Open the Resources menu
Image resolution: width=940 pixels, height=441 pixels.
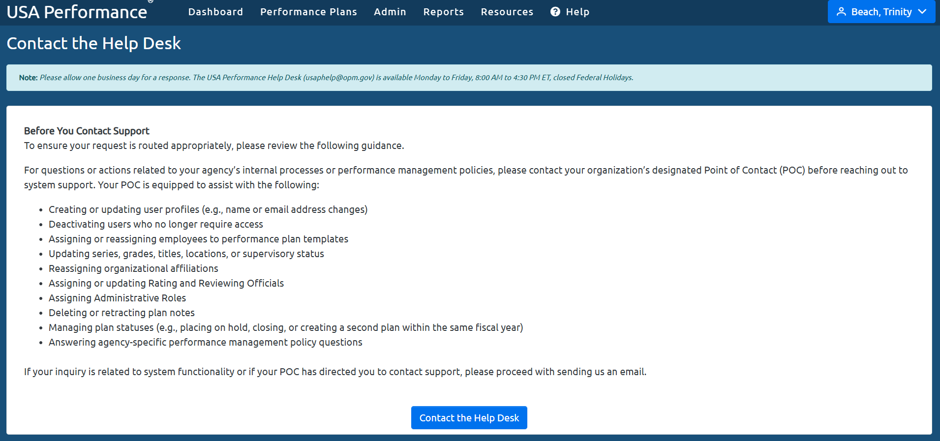[x=507, y=12]
